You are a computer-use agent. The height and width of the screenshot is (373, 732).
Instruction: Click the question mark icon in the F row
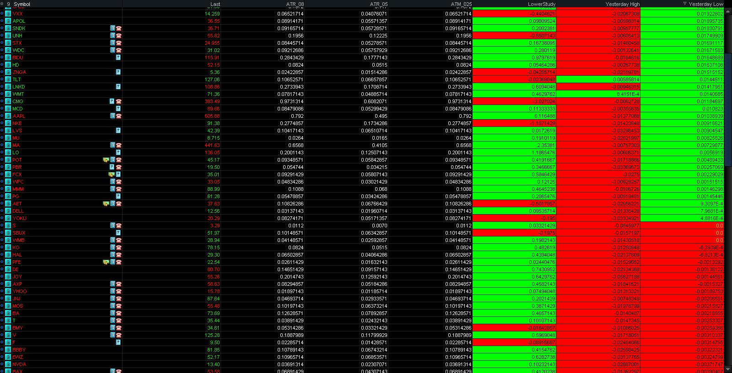click(x=118, y=342)
